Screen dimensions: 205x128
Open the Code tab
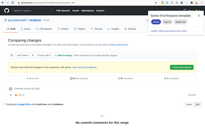pos(11,29)
